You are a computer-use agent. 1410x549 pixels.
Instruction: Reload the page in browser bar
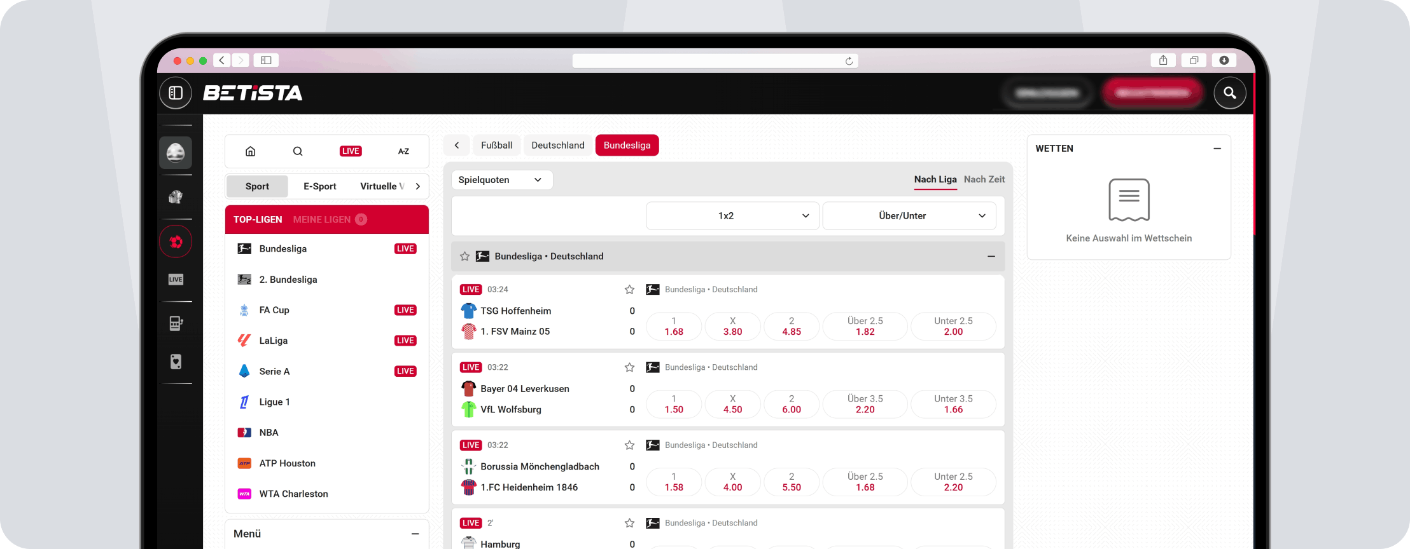(x=849, y=61)
